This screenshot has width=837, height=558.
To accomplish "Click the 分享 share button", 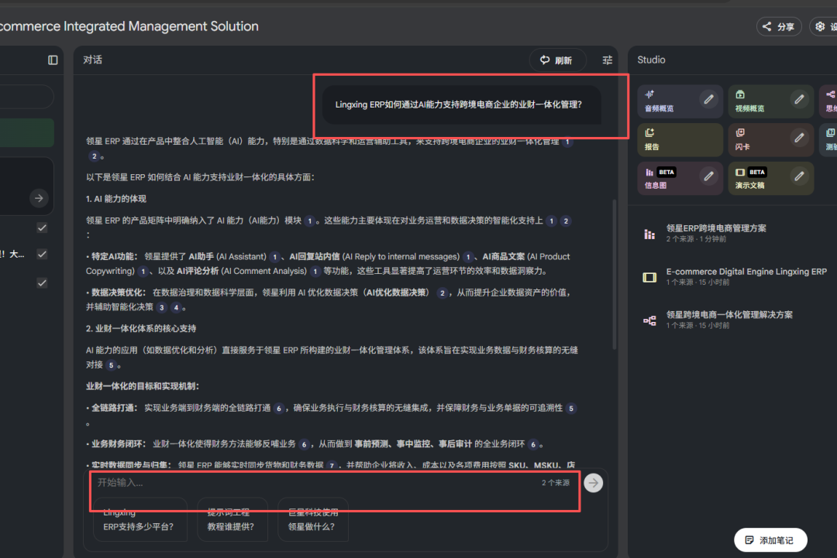I will pos(779,26).
